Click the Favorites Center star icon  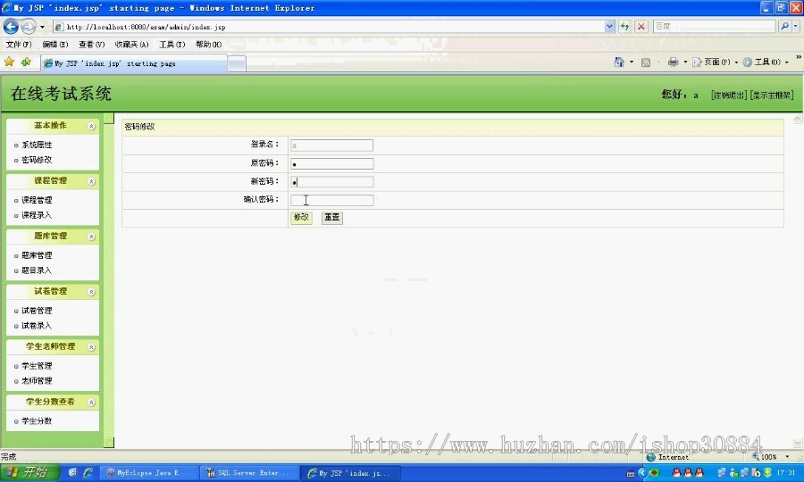9,62
